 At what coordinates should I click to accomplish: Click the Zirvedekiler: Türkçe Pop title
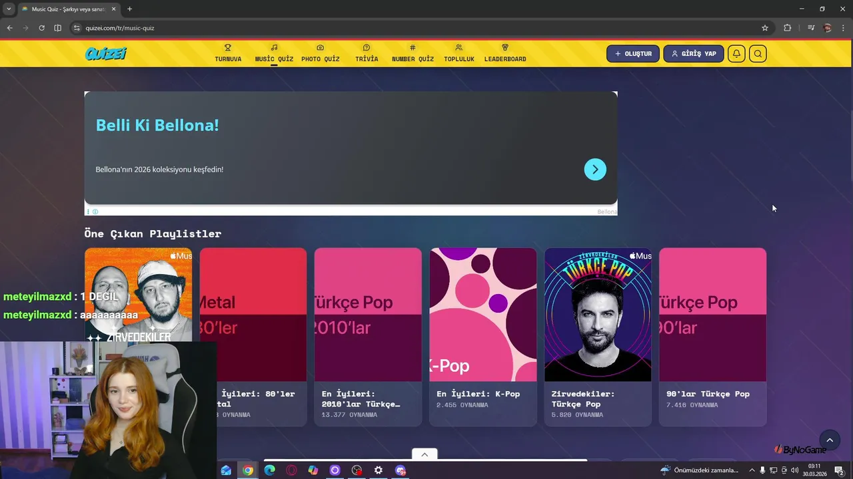[x=583, y=399]
